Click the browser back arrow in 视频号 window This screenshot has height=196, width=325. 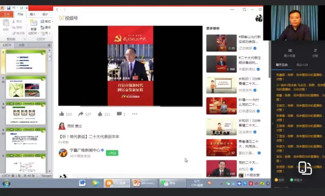pos(57,9)
